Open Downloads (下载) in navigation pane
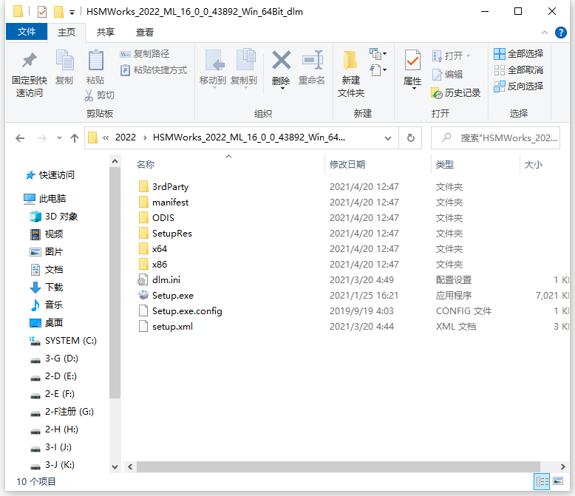Screen dimensions: 575x496 (x=47, y=288)
